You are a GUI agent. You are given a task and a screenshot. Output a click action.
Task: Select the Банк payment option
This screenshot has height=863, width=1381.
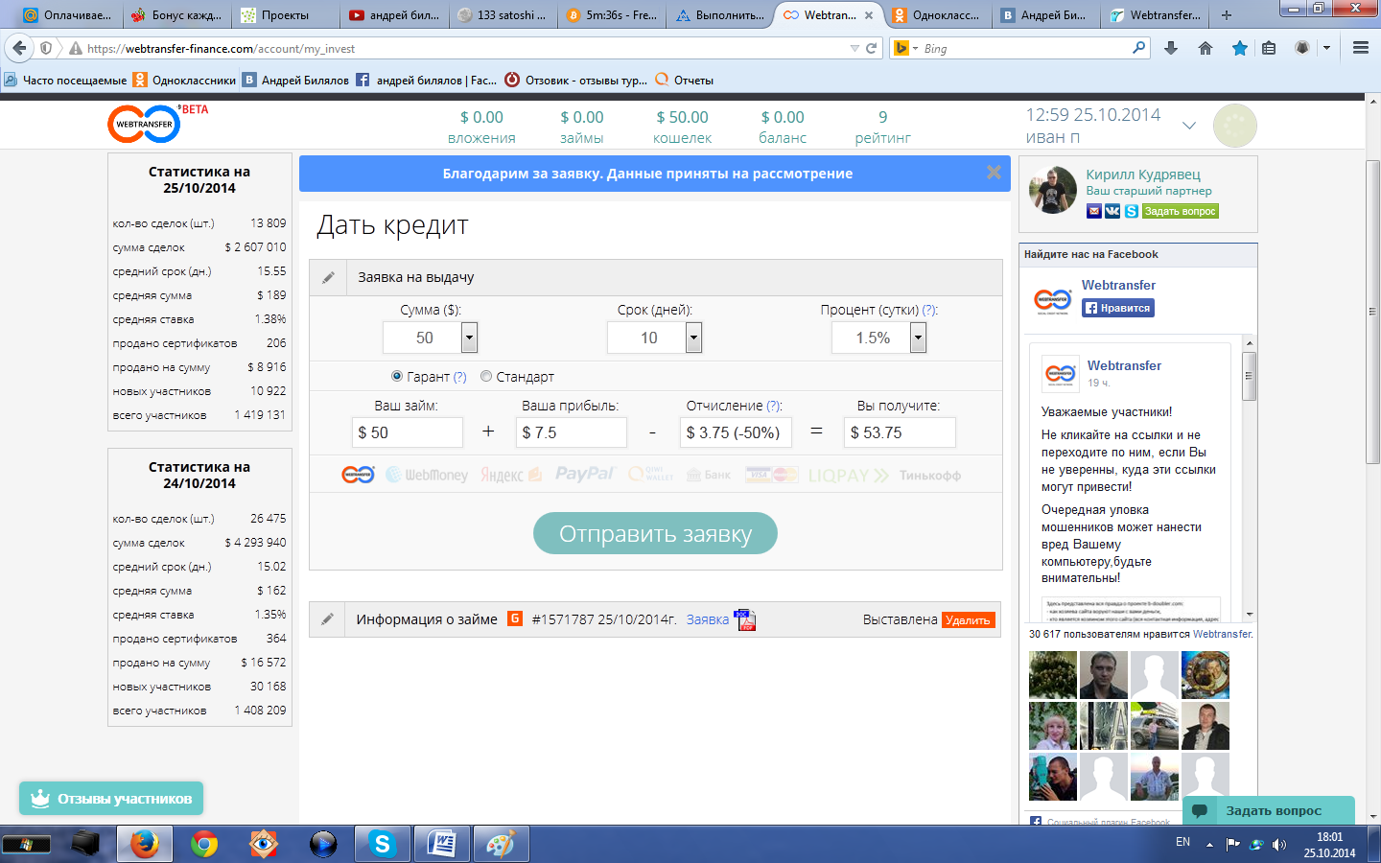(x=709, y=475)
